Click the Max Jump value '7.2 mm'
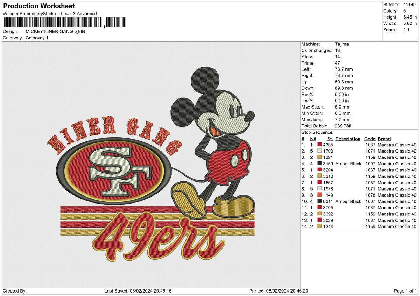420x296 pixels. pyautogui.click(x=343, y=119)
